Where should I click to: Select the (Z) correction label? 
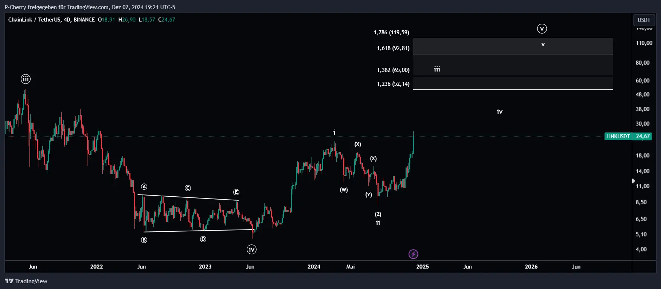coord(378,214)
